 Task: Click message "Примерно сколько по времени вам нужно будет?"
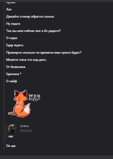(x=44, y=53)
